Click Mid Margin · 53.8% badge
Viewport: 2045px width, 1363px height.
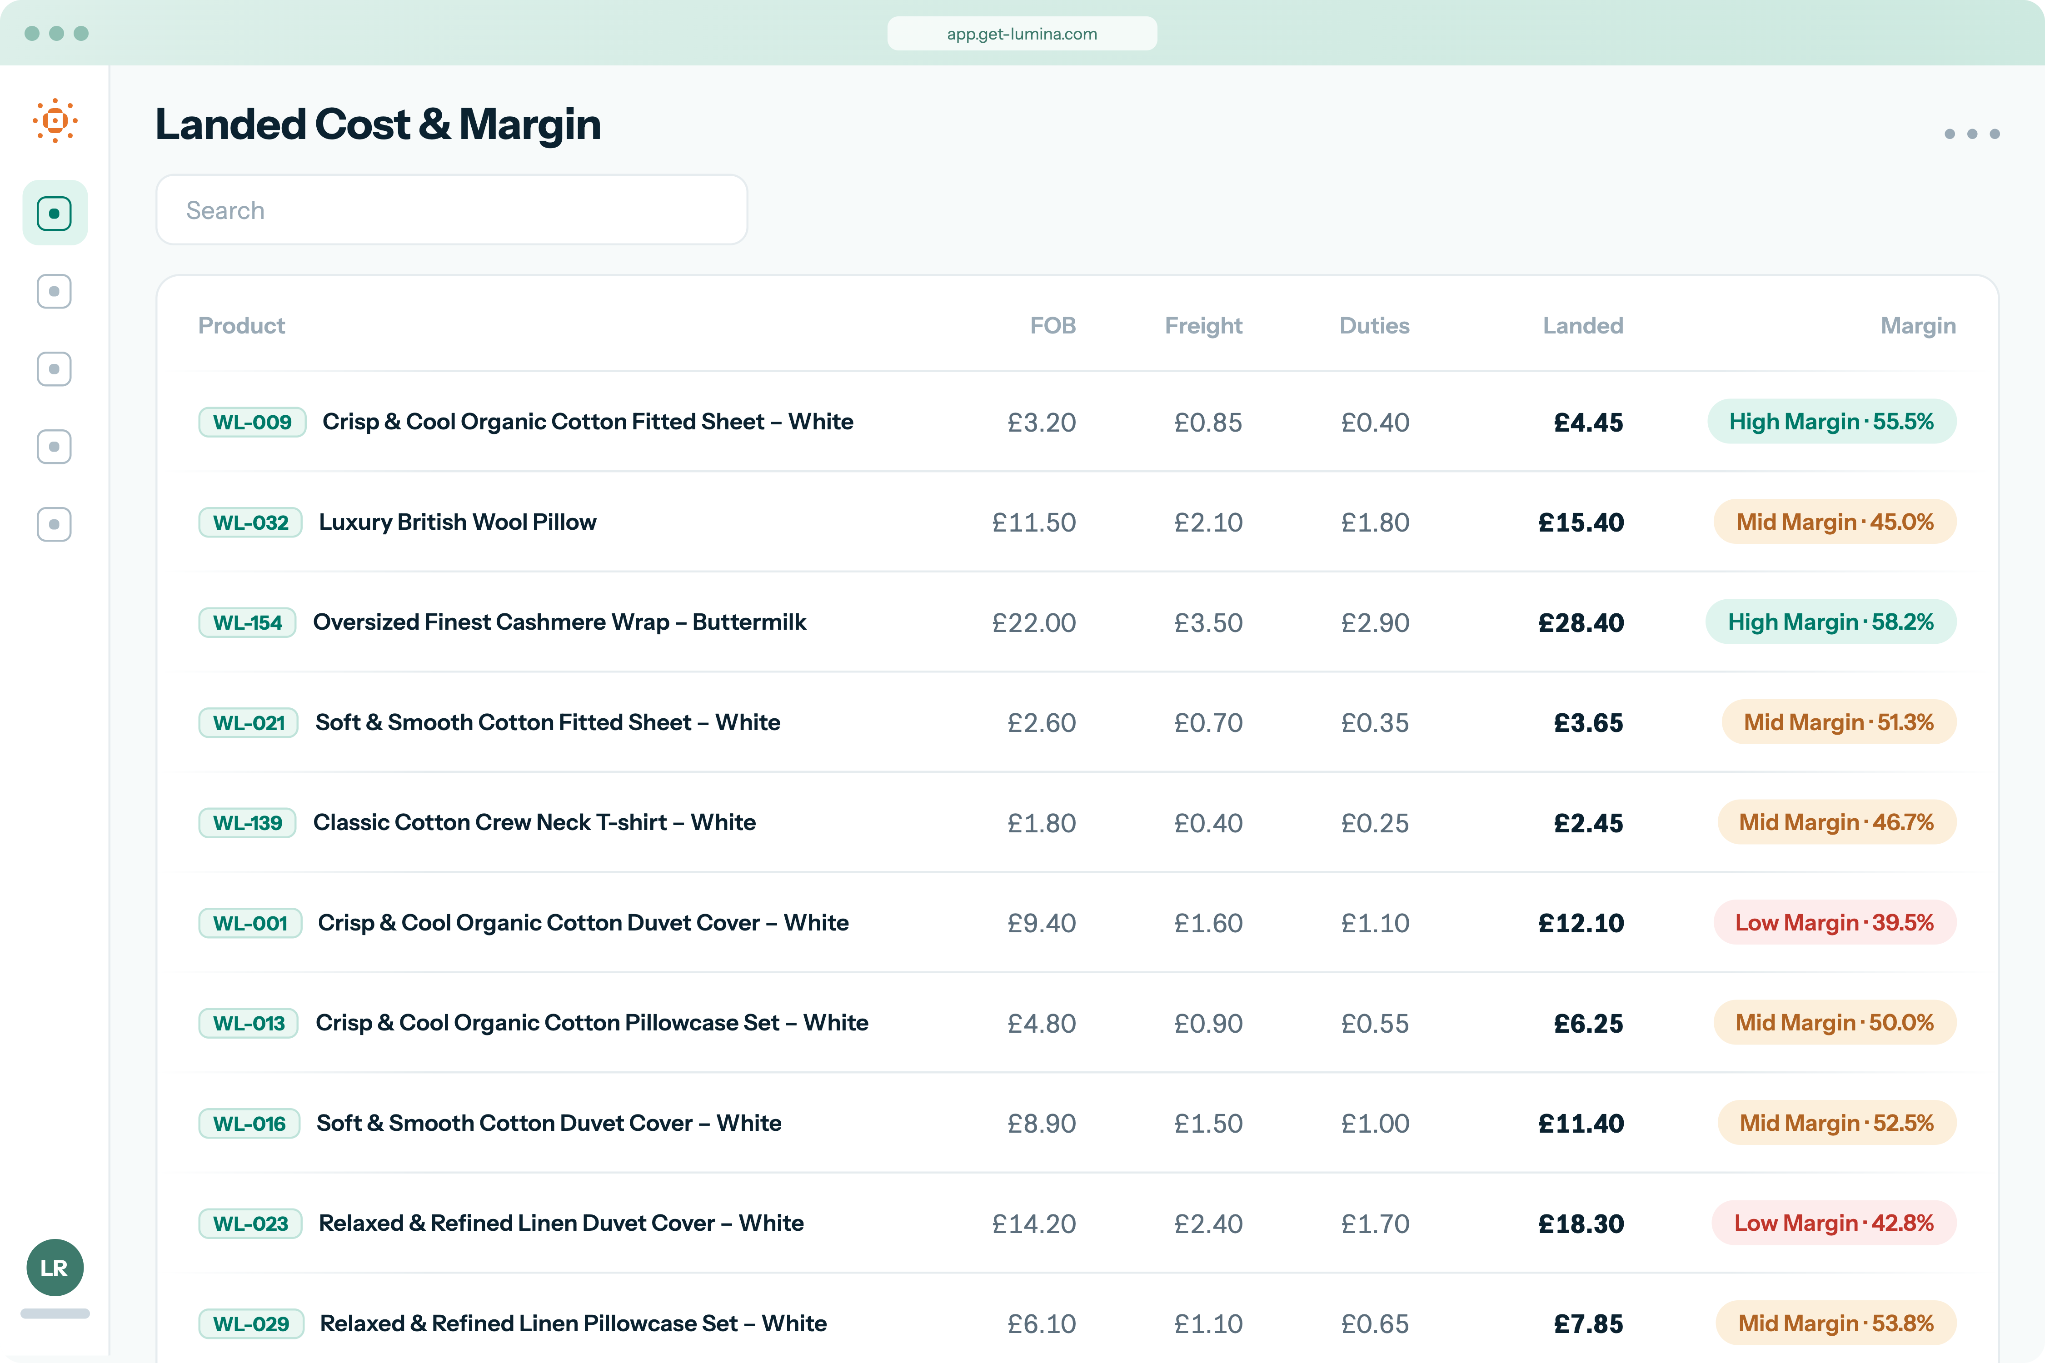point(1836,1323)
